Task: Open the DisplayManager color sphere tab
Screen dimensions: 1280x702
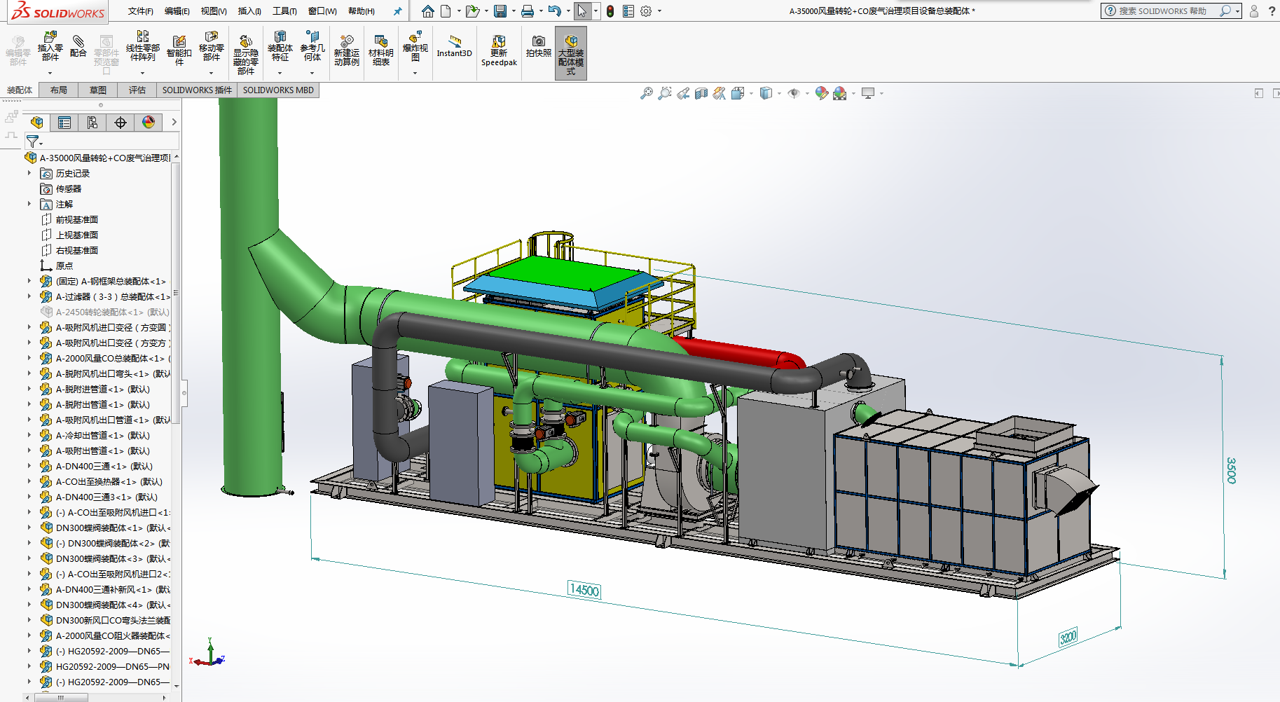Action: pyautogui.click(x=149, y=123)
